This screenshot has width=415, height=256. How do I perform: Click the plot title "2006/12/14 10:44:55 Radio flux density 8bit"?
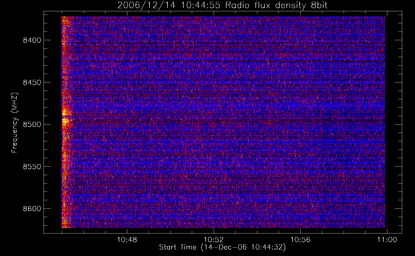pos(223,5)
